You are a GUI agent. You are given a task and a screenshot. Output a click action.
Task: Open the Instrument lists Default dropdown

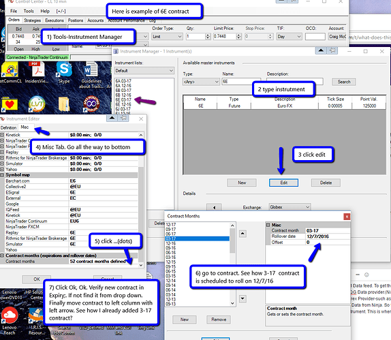pyautogui.click(x=144, y=71)
